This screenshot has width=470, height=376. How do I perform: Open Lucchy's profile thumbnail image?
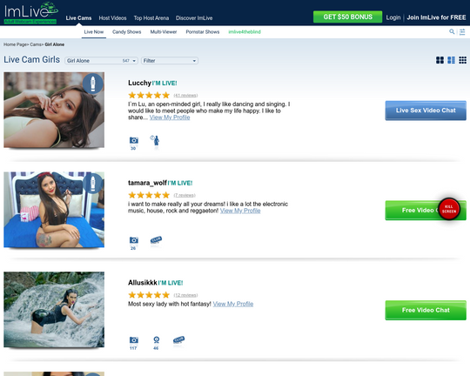coord(54,110)
